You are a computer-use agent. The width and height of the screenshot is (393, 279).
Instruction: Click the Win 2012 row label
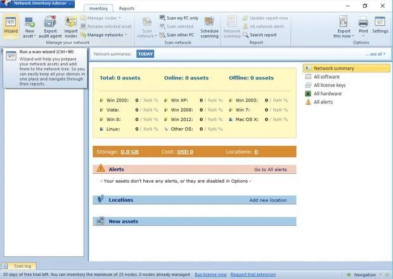(182, 119)
